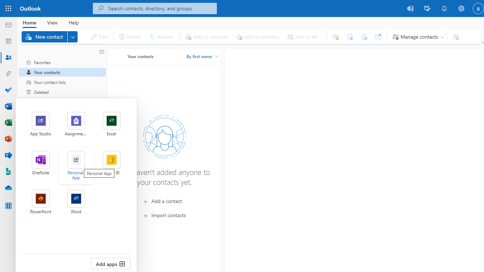Open Calendar in the left rail
Image resolution: width=484 pixels, height=272 pixels.
point(9,41)
